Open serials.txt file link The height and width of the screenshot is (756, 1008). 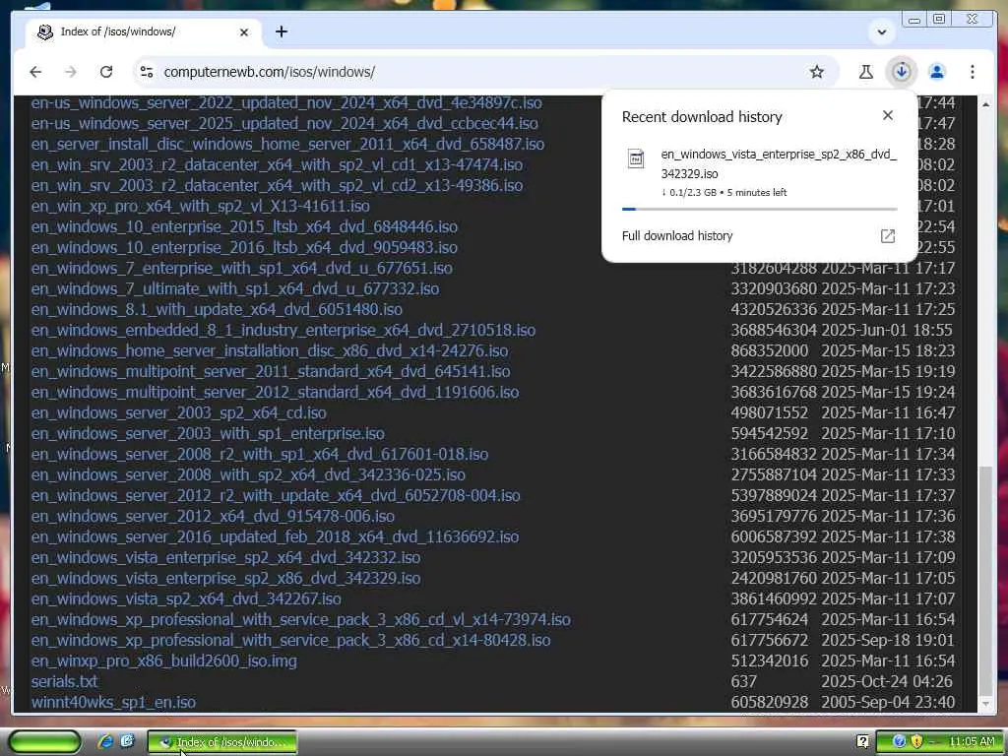pyautogui.click(x=64, y=681)
